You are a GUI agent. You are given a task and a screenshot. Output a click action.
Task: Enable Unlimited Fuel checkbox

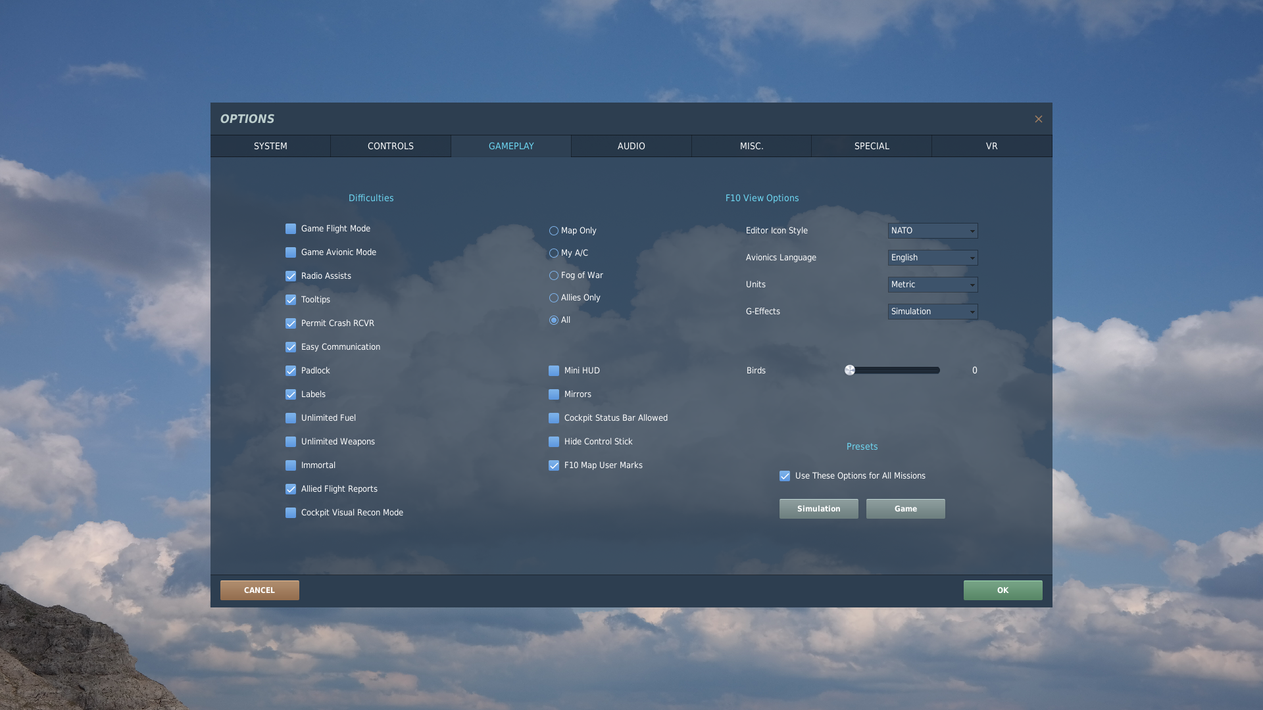(291, 418)
